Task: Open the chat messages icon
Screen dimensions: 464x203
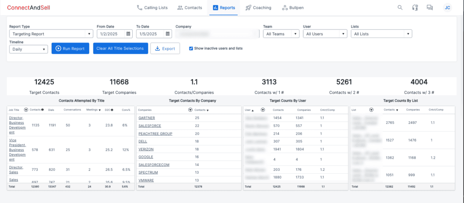Action: [430, 8]
